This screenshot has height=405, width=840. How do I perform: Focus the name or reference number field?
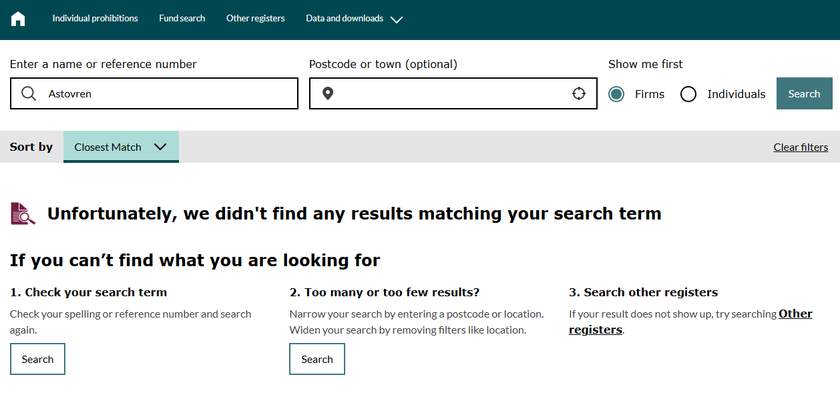167,93
